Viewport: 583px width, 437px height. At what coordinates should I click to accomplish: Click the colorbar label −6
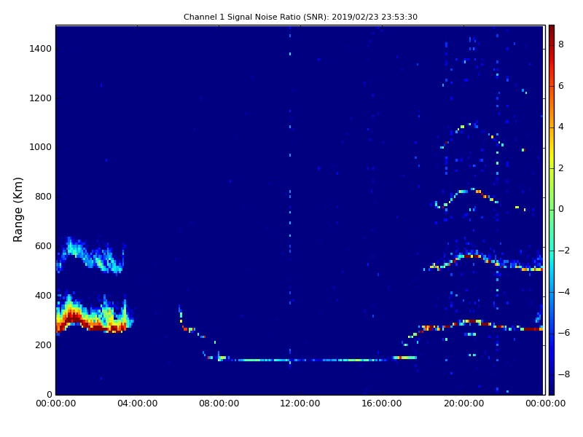pyautogui.click(x=564, y=333)
